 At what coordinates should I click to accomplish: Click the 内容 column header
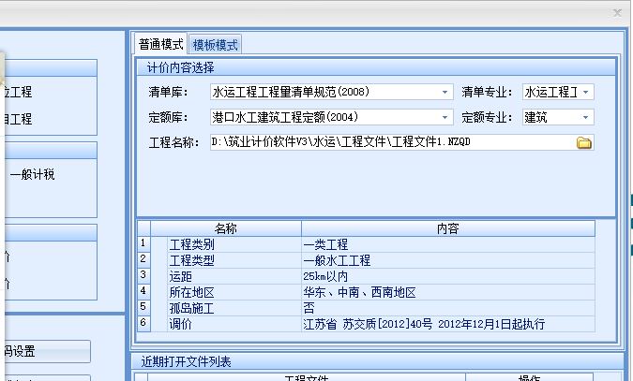pyautogui.click(x=447, y=228)
